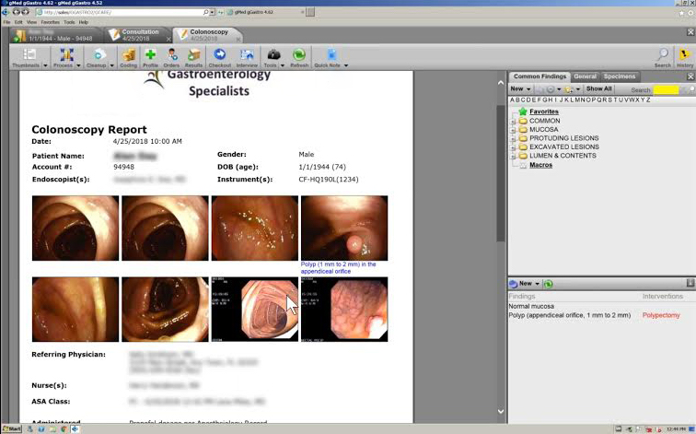Viewport: 696px width, 434px height.
Task: Click the Windows Start button
Action: 12,429
